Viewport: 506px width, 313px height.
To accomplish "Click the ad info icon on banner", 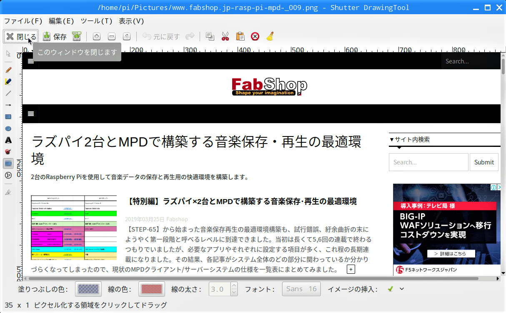I will click(x=493, y=187).
